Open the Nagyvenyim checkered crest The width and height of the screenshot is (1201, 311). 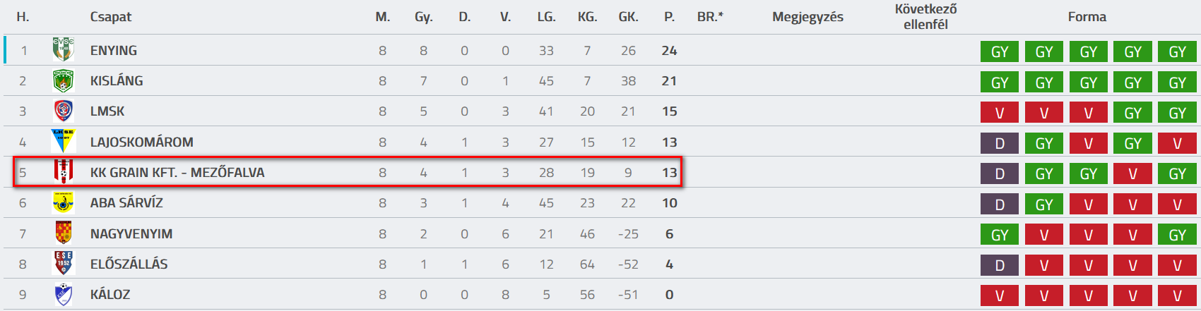click(x=64, y=233)
